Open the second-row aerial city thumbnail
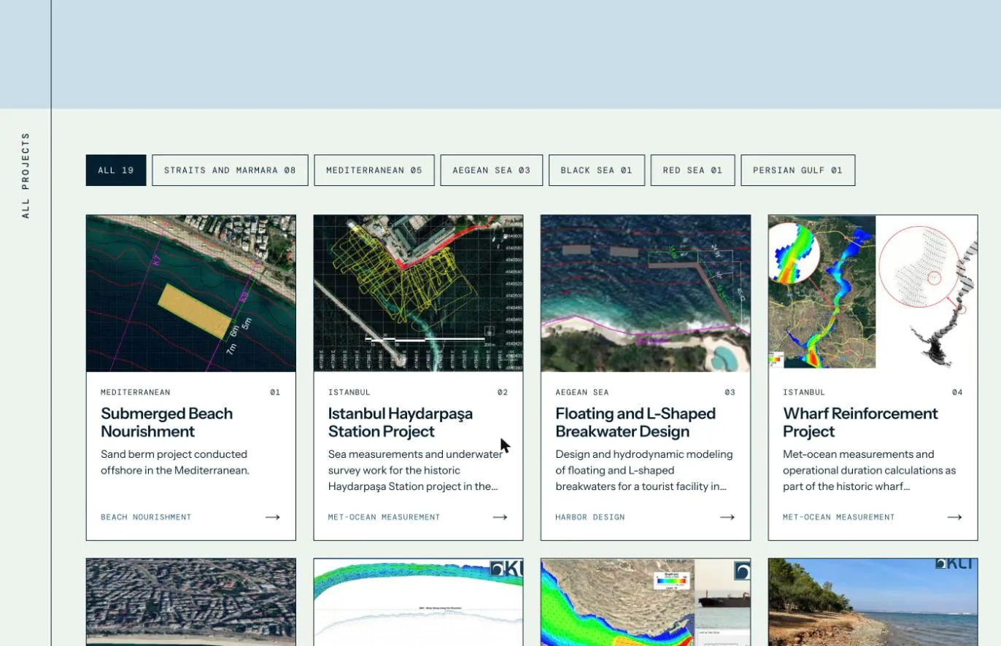The image size is (1001, 646). click(x=191, y=602)
